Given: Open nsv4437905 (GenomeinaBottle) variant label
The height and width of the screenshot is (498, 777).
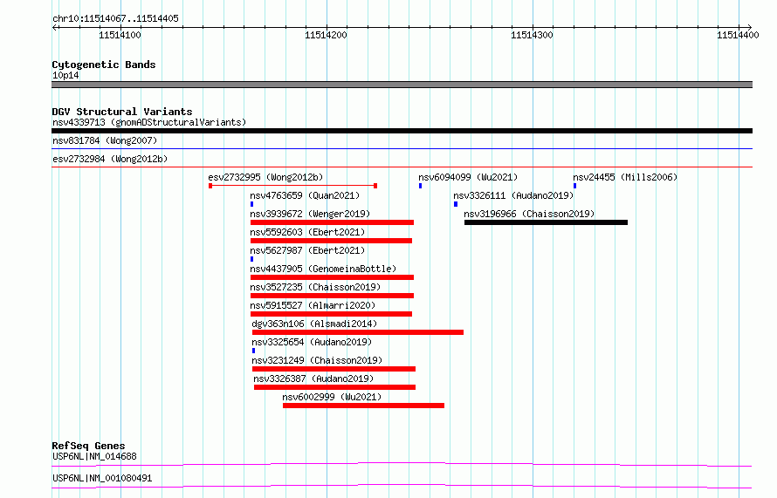Looking at the screenshot, I should pos(323,269).
